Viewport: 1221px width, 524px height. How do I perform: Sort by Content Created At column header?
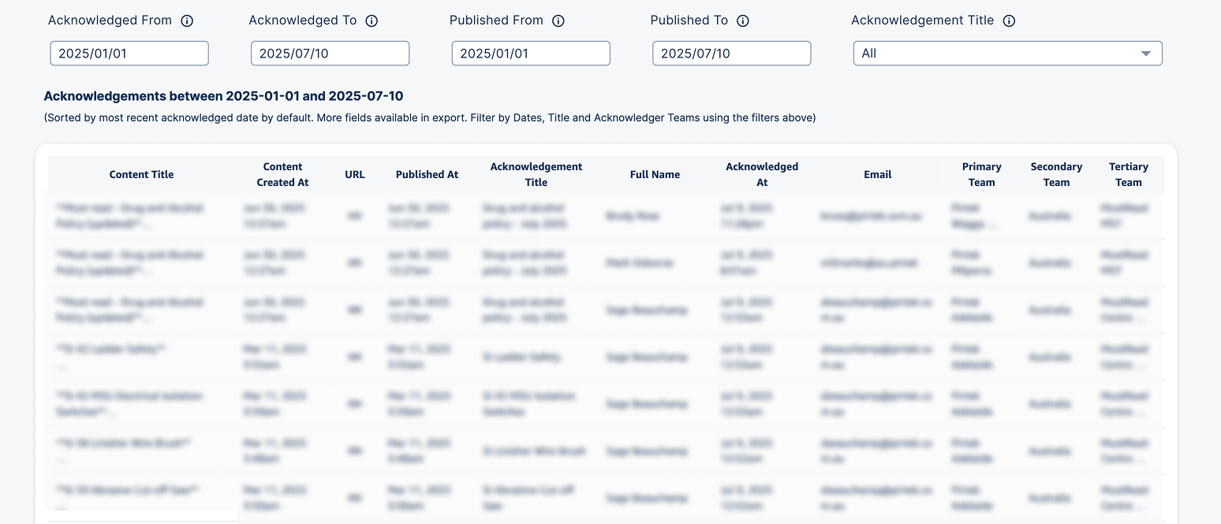coord(282,175)
